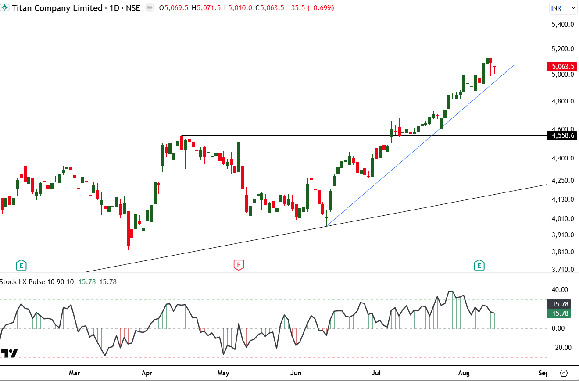Click the 3,710.0 price axis label
The height and width of the screenshot is (381, 579).
[x=563, y=269]
